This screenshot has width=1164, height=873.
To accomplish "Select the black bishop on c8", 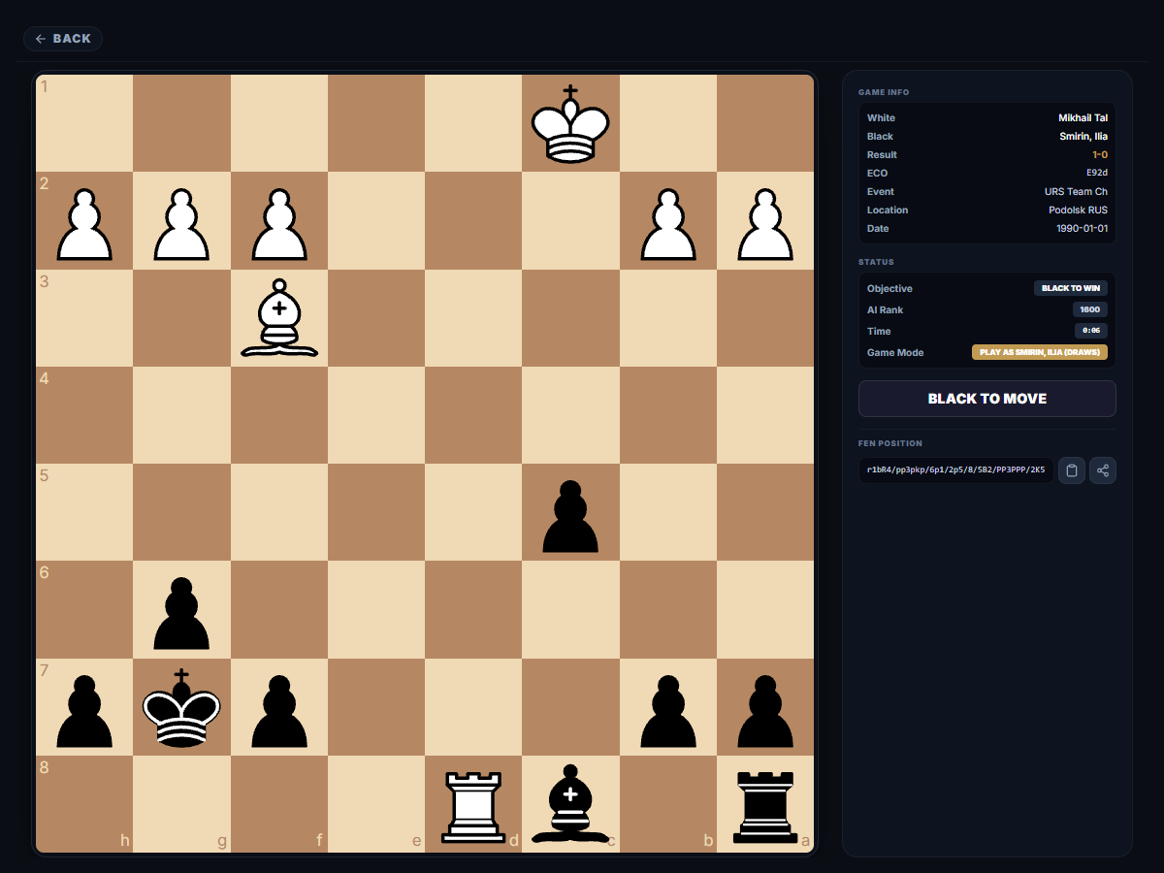I will click(570, 804).
